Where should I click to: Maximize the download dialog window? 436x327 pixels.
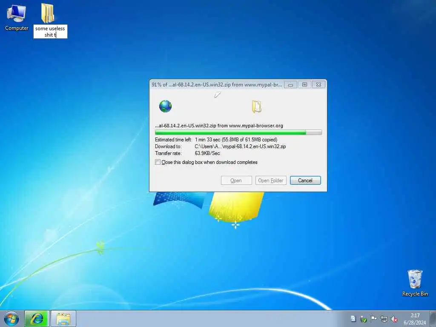coord(304,85)
